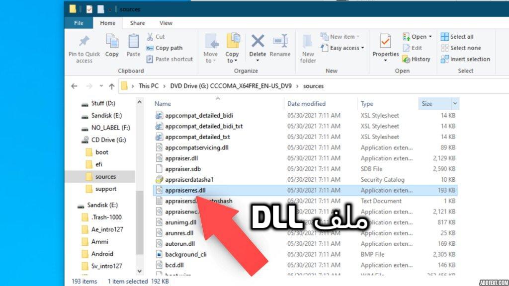Click Edit in the Open group
The height and width of the screenshot is (286, 509).
(412, 48)
